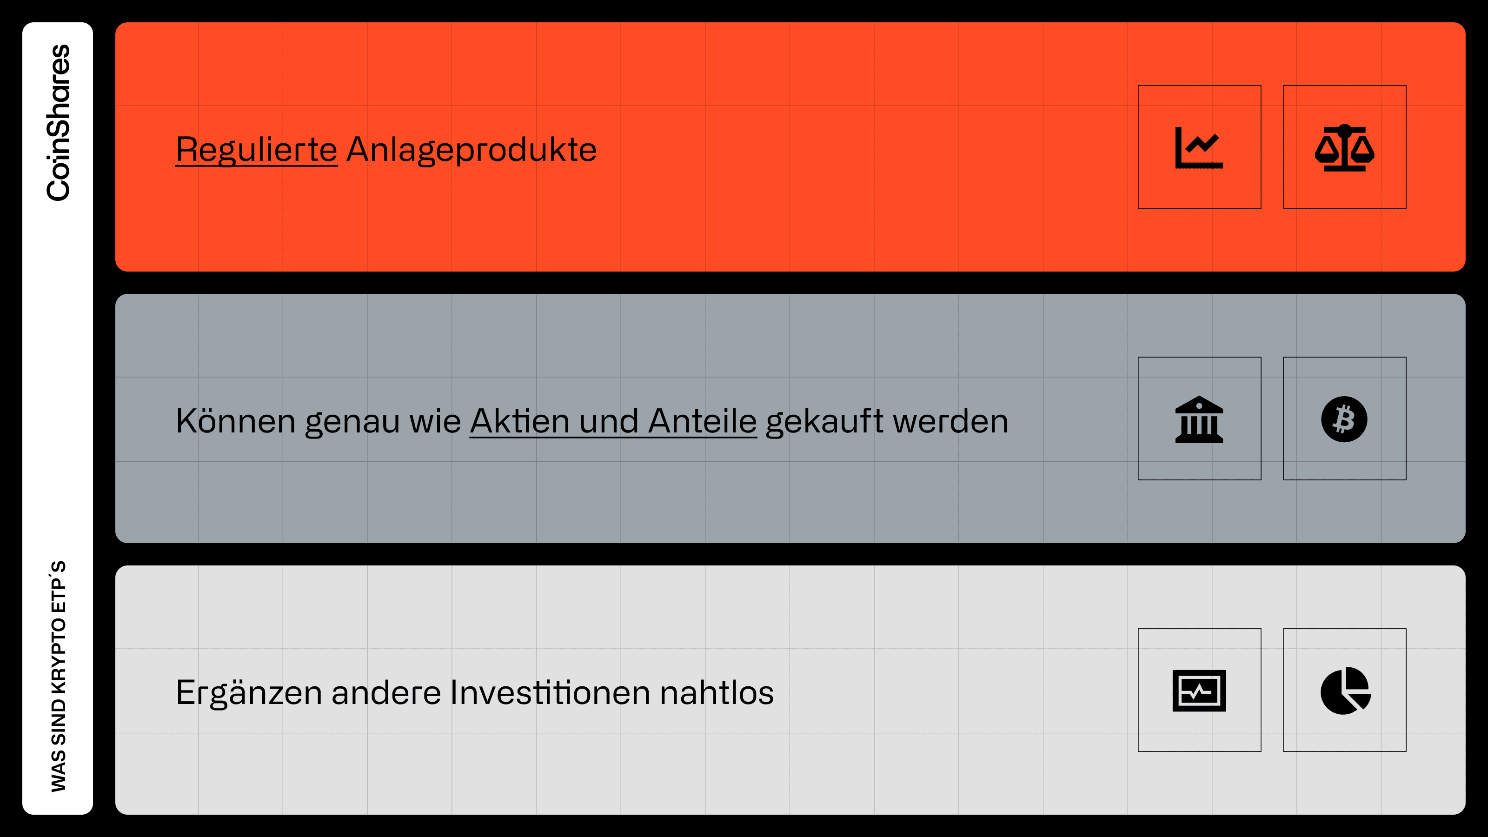Click 'Ergänzen andere Investitionen nahtlos' text

[x=475, y=692]
